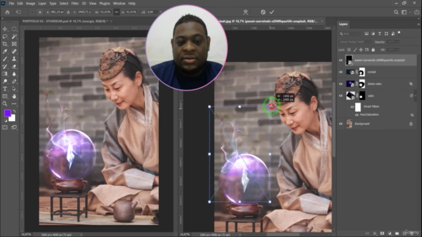This screenshot has height=237, width=422.
Task: Click the top-right transform handle
Action: click(270, 107)
